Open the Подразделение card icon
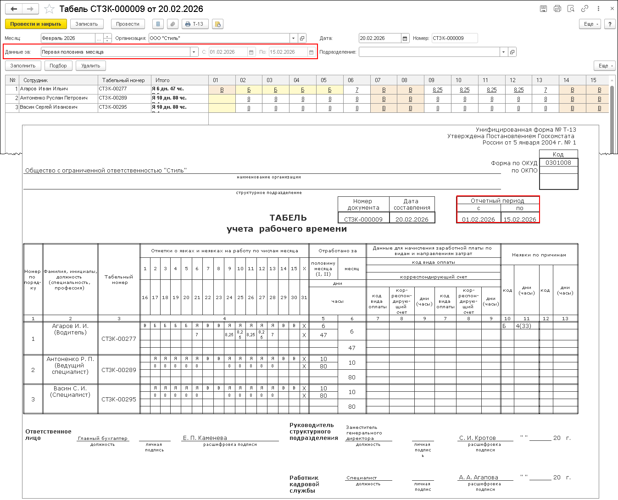The image size is (618, 500). pyautogui.click(x=512, y=52)
